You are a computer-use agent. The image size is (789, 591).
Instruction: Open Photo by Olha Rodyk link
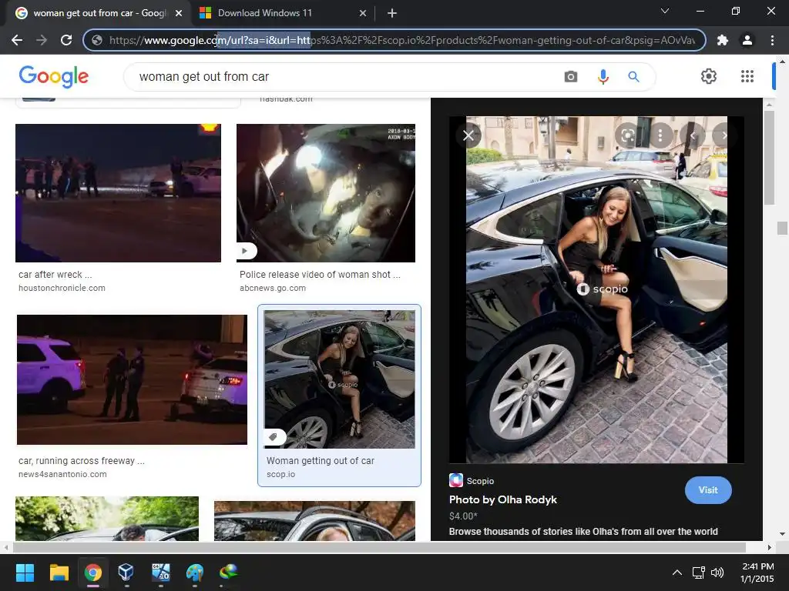click(502, 499)
